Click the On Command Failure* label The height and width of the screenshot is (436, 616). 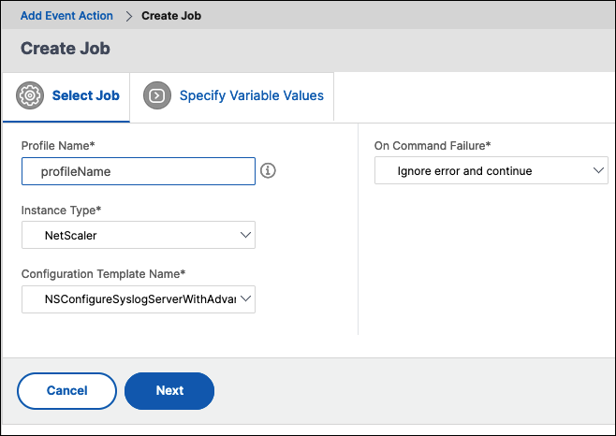[433, 146]
